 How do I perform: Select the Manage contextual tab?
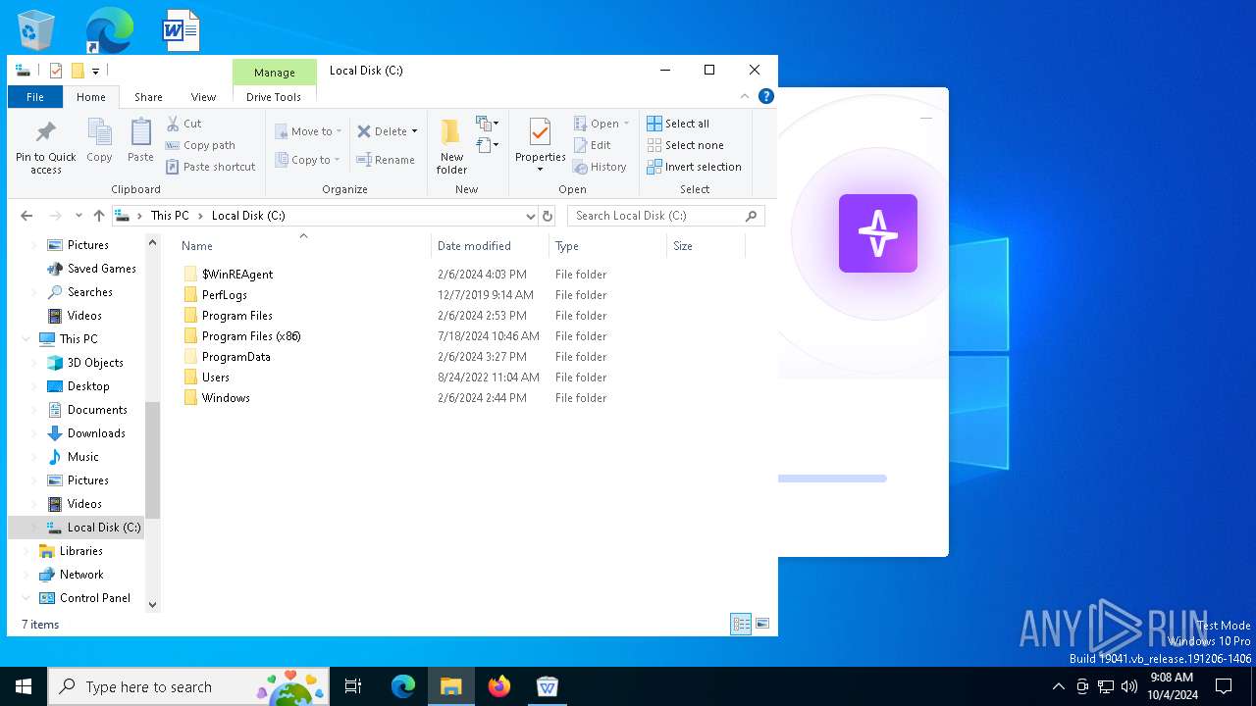tap(275, 73)
